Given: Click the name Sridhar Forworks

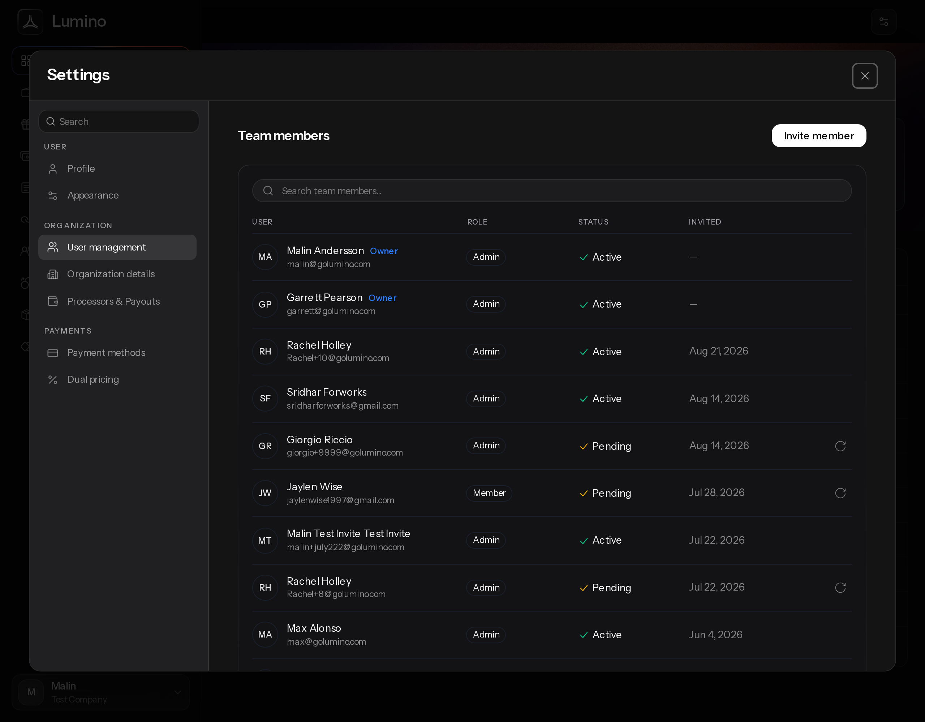Looking at the screenshot, I should 327,392.
